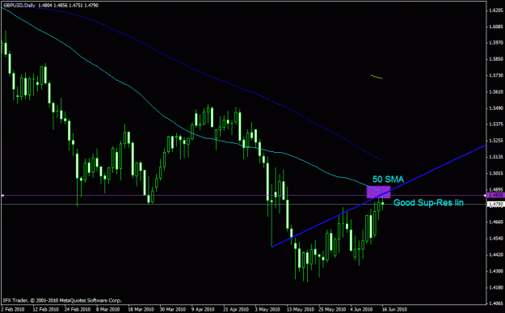Click the purple horizontal line's left handle
The image size is (505, 313).
(2, 196)
